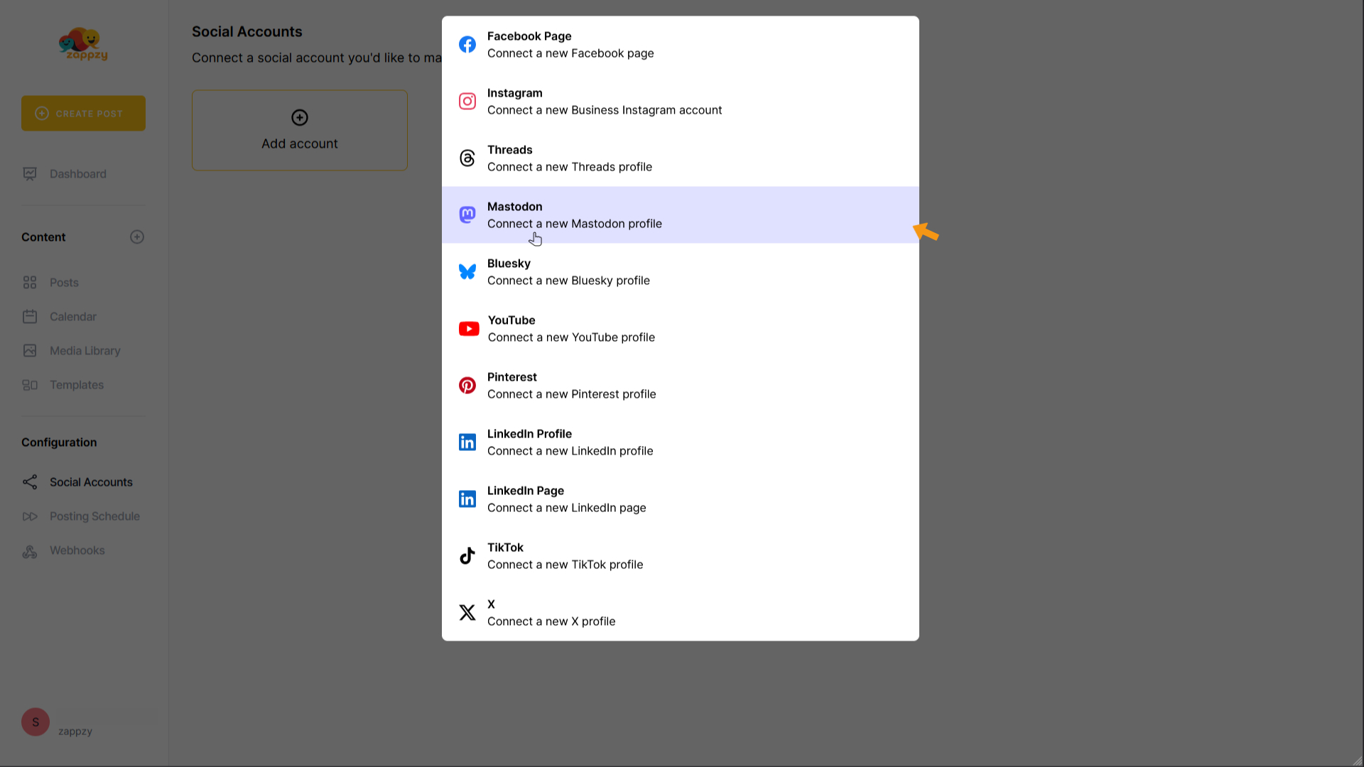Click the Content section header
Viewport: 1364px width, 767px height.
tap(43, 237)
